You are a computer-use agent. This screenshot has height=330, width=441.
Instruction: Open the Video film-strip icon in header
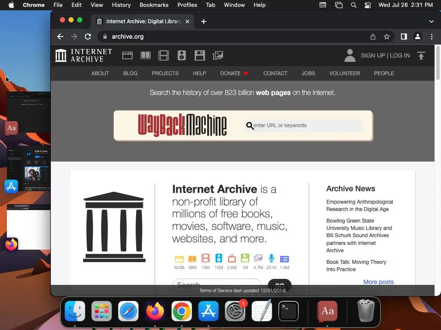[x=163, y=55]
